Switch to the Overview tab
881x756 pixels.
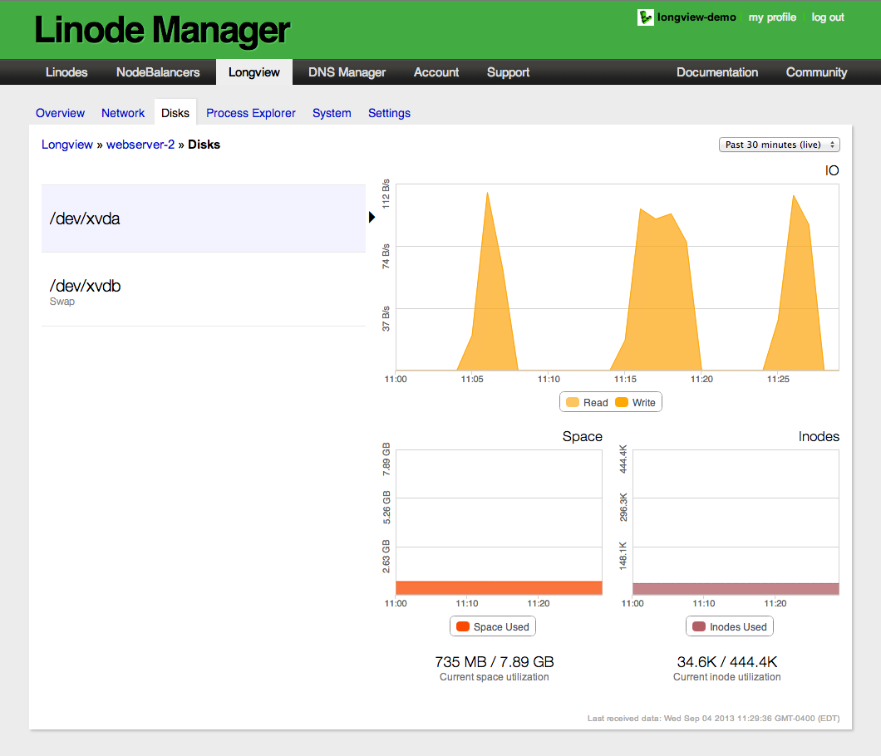60,113
